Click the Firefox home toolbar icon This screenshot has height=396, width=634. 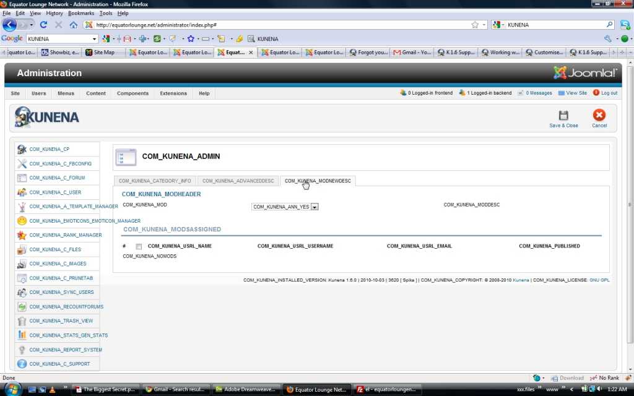click(73, 25)
